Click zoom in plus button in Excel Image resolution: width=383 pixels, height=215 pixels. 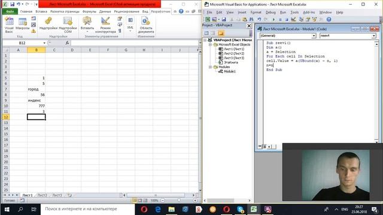[195, 201]
